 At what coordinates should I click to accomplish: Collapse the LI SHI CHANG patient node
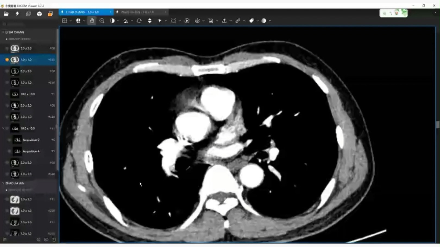[x=3, y=32]
